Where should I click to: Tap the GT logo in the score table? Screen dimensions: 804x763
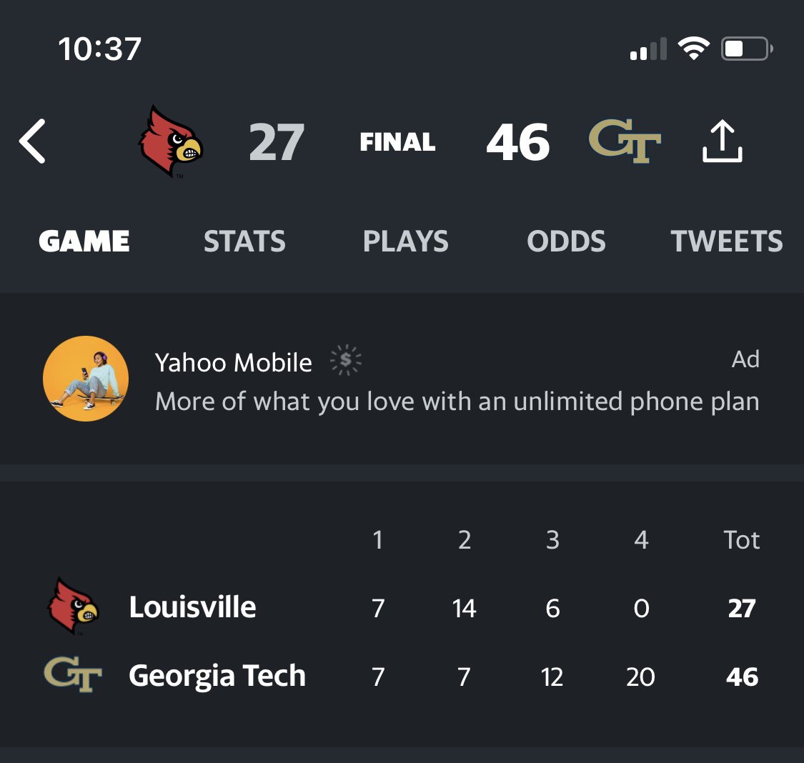tap(73, 675)
